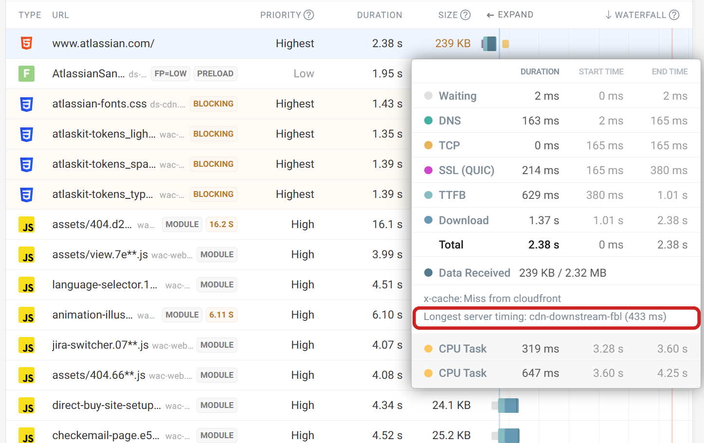Open the Waterfall help icon
The image size is (704, 443).
[674, 15]
